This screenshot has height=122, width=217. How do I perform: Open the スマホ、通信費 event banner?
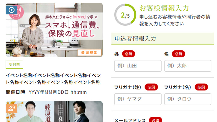point(54,30)
